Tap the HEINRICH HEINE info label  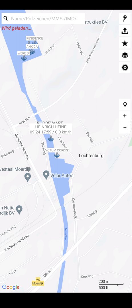point(51,129)
